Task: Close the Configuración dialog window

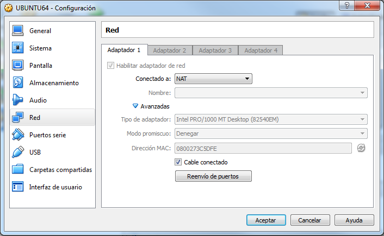Action: [367, 5]
